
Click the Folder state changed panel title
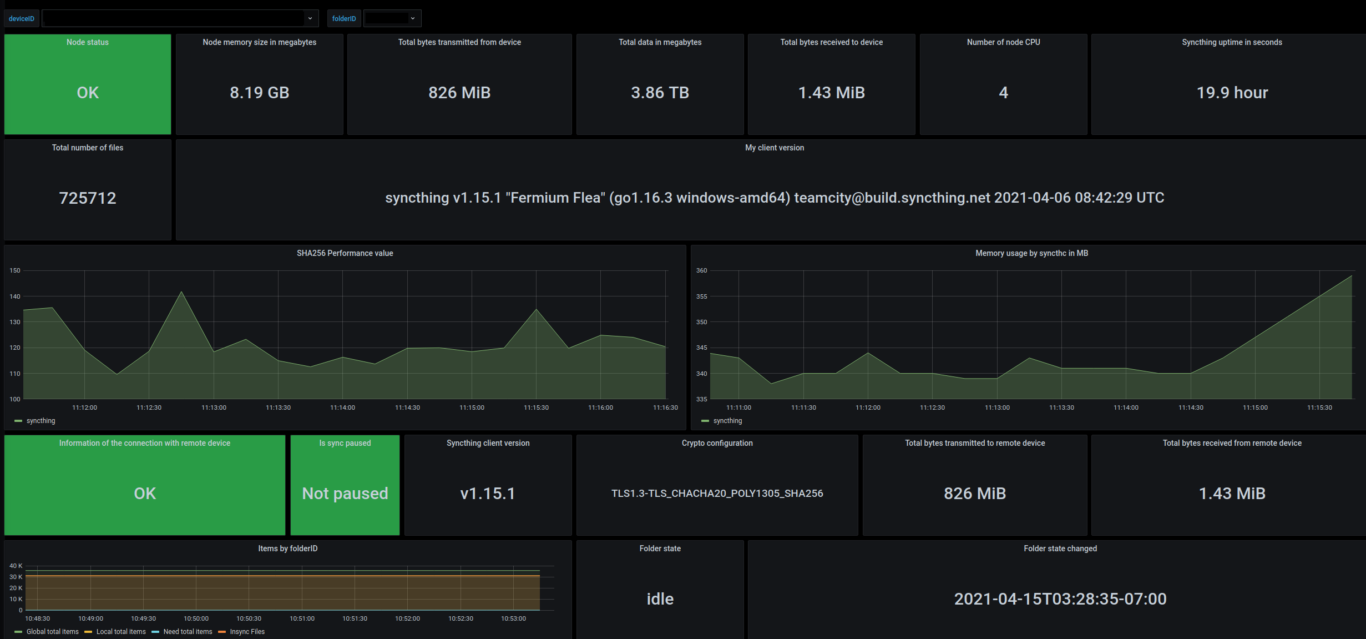[1060, 549]
